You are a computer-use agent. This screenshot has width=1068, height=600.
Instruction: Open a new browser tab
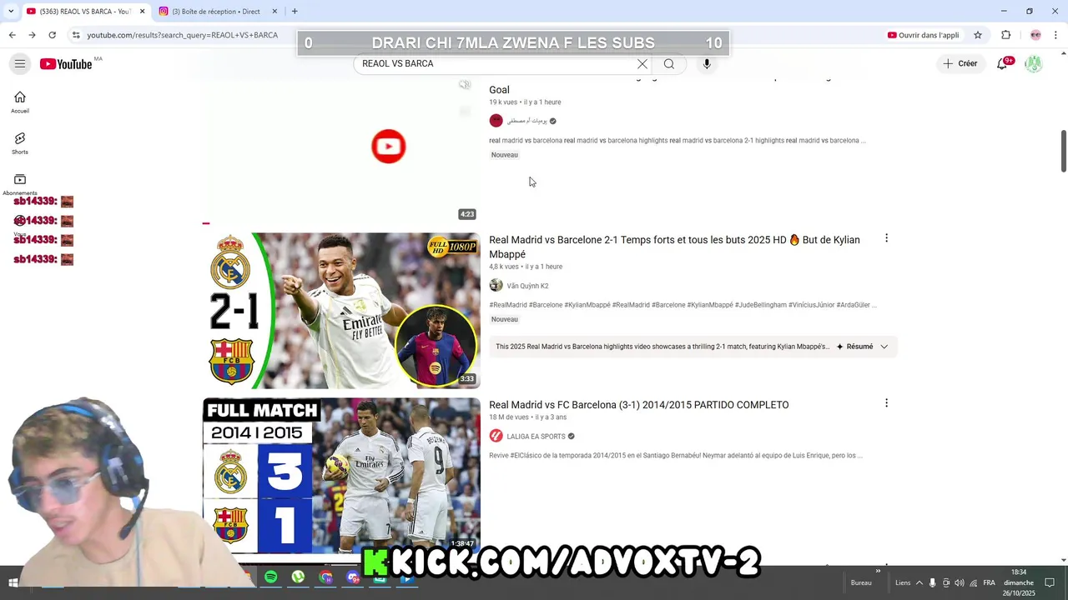click(295, 11)
